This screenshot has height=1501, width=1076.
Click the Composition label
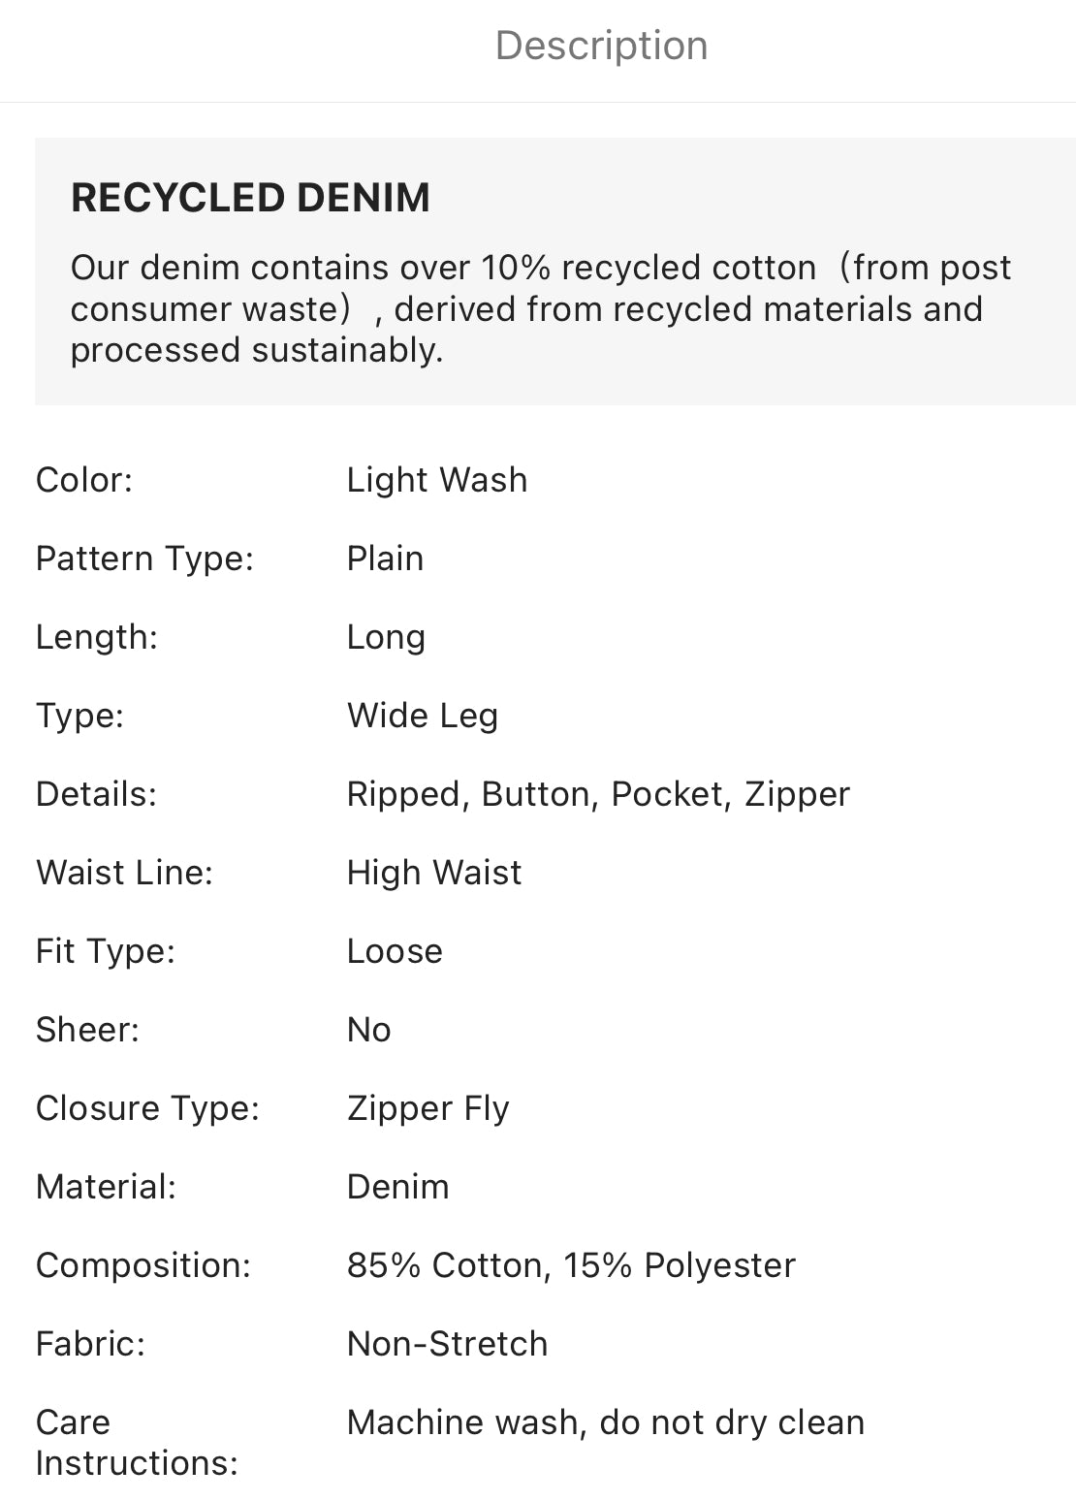[x=142, y=1265]
